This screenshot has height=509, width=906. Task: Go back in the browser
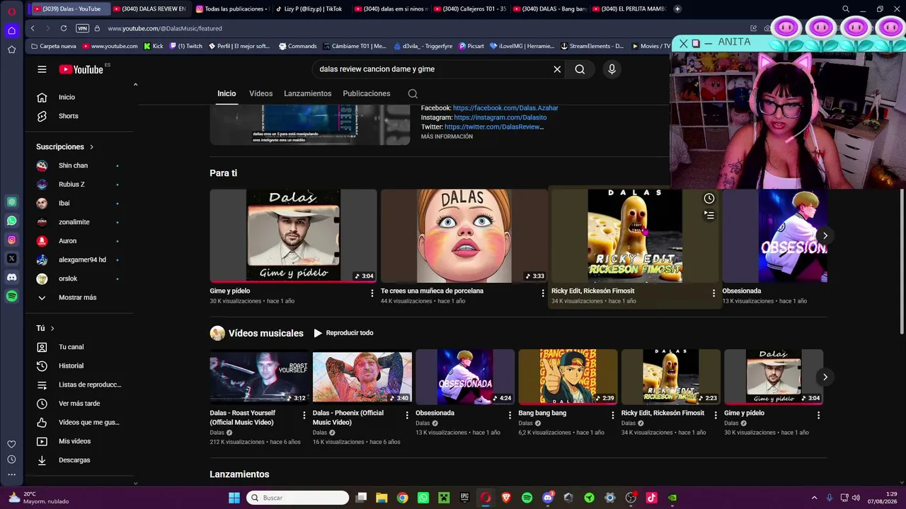pos(33,28)
